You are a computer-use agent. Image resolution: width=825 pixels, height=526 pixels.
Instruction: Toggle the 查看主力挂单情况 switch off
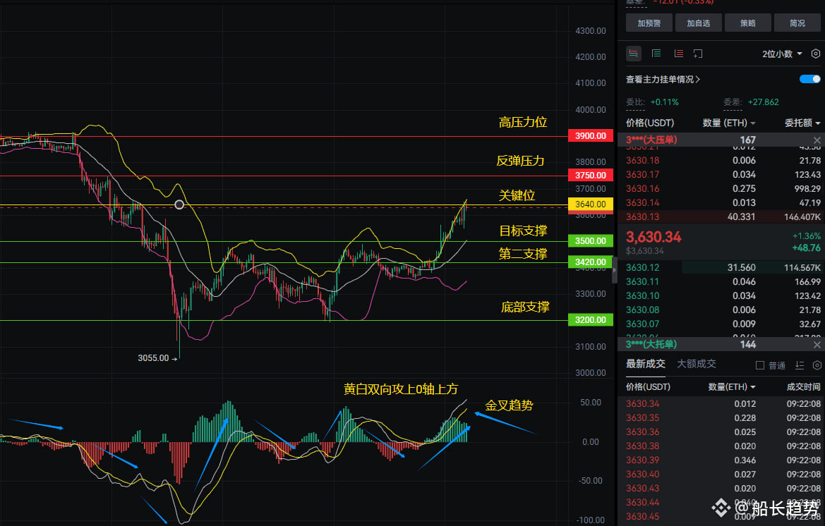[x=809, y=79]
